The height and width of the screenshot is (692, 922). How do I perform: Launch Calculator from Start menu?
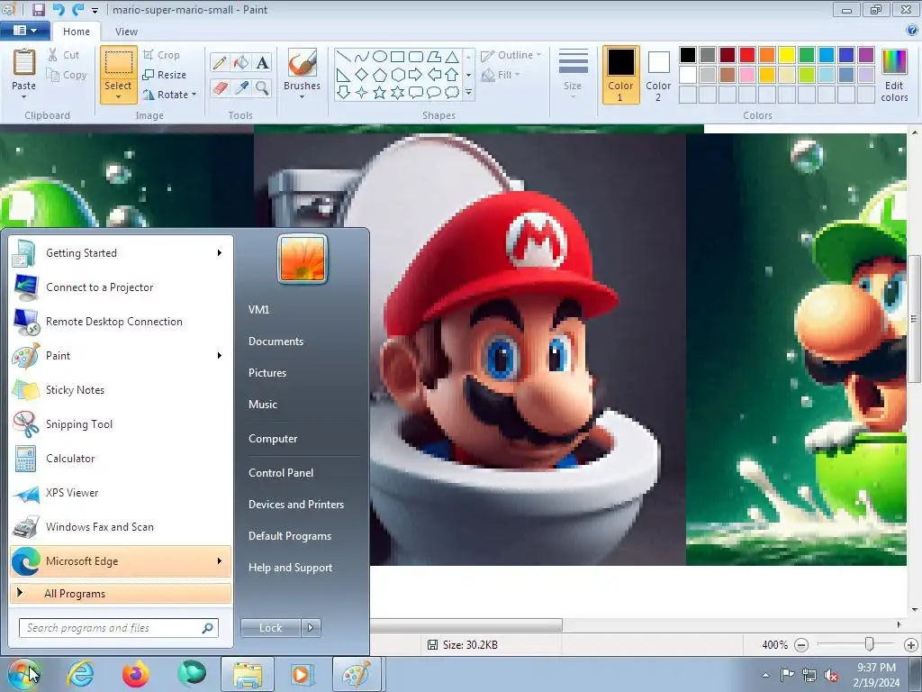(x=121, y=459)
